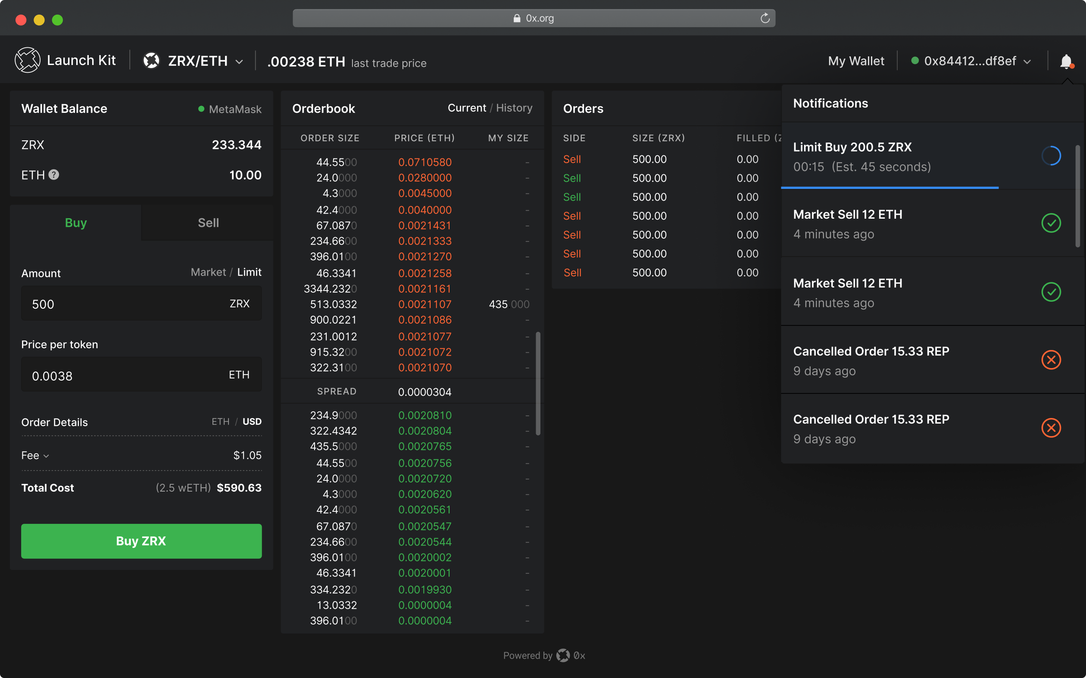The width and height of the screenshot is (1086, 678).
Task: Switch orderbook view to History
Action: click(x=514, y=108)
